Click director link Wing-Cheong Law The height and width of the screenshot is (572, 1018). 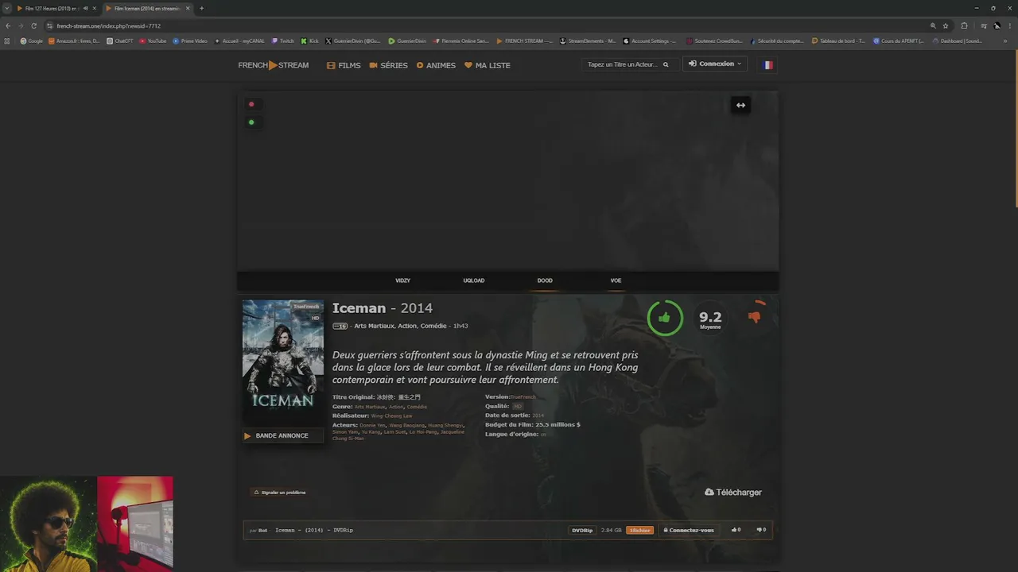391,416
